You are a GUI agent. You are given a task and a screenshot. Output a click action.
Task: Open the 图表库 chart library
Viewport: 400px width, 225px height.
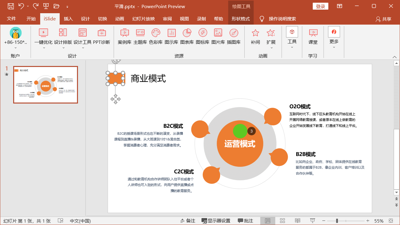coord(187,37)
